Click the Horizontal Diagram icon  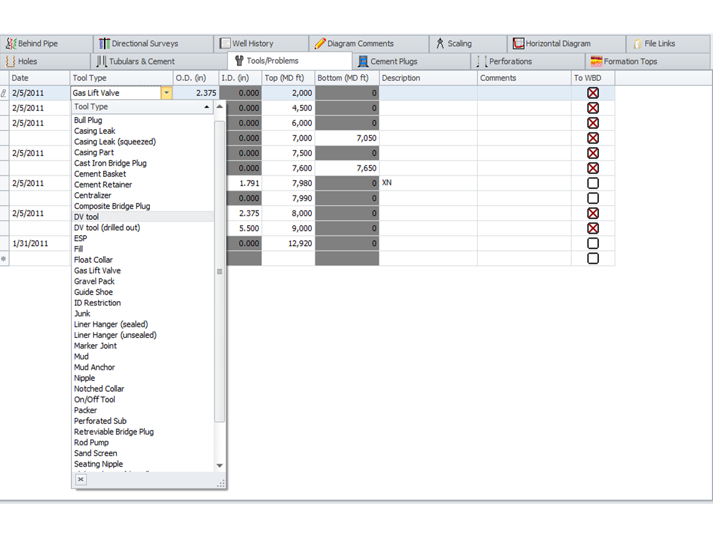point(518,43)
